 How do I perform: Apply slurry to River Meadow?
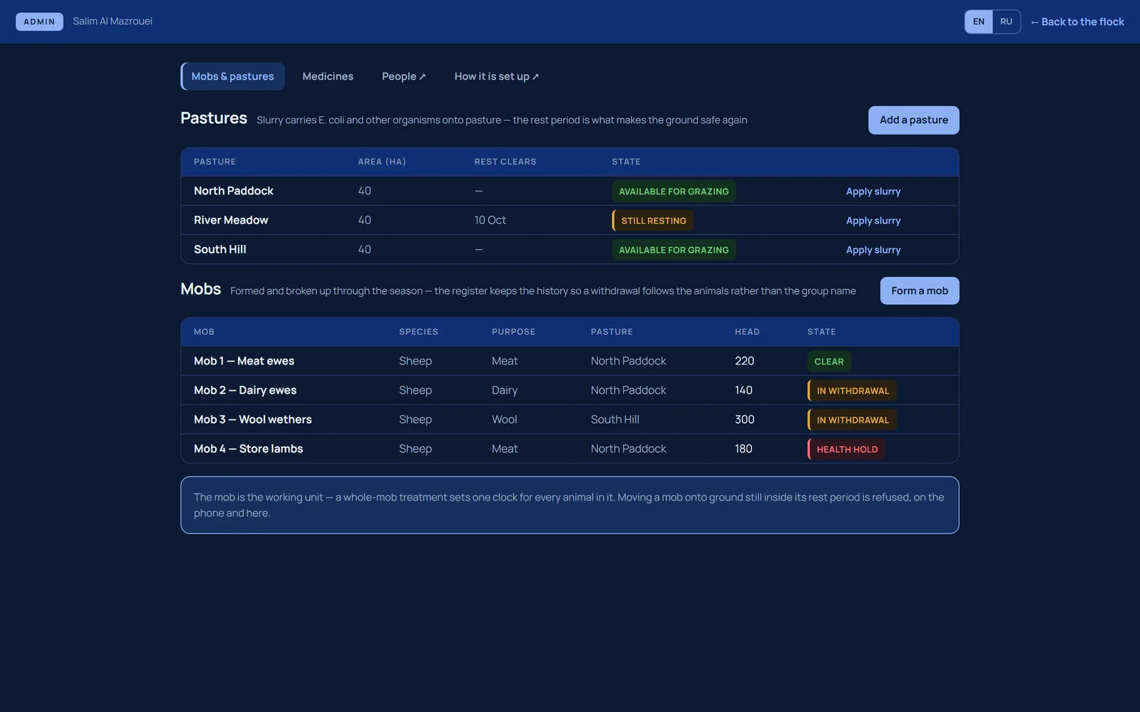point(873,221)
